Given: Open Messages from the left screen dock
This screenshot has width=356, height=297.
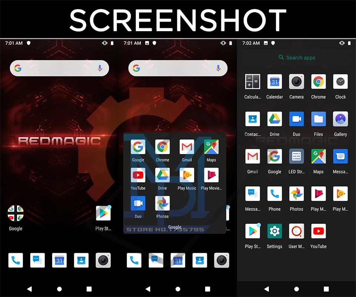Looking at the screenshot, I should 37,260.
